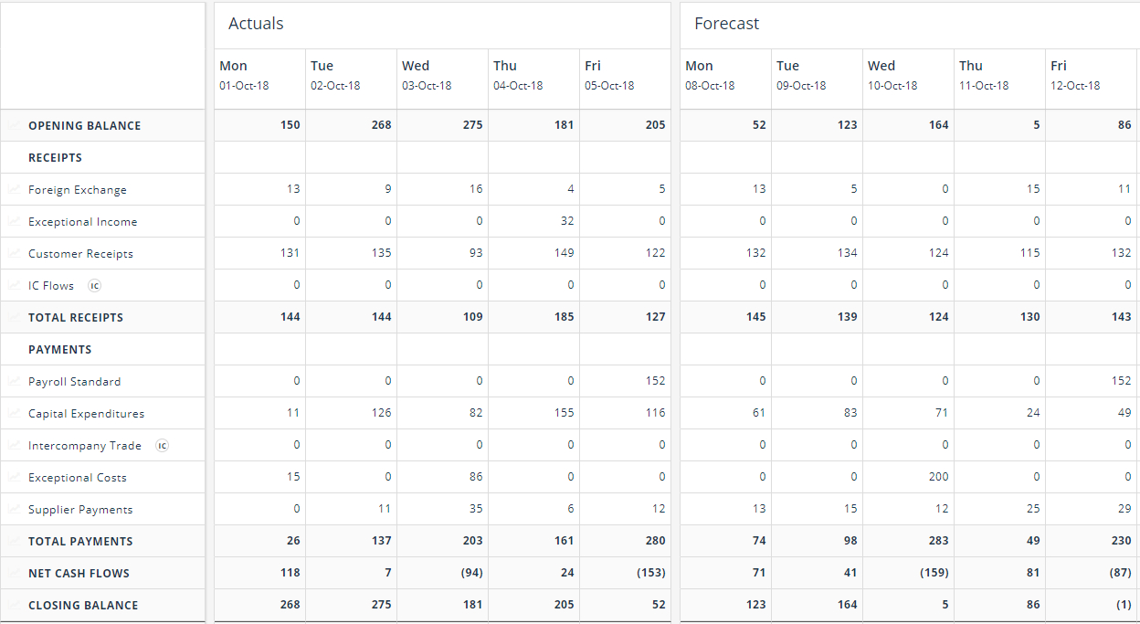Click the IC badge beside Intercompany Trade
Image resolution: width=1140 pixels, height=624 pixels.
click(x=162, y=446)
